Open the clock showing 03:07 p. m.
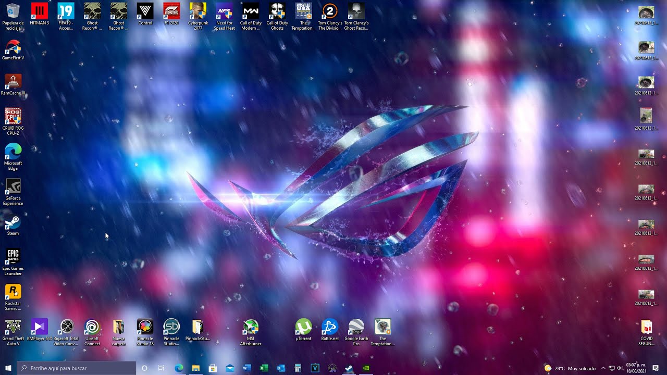Screen dimensions: 667x375 click(636, 368)
